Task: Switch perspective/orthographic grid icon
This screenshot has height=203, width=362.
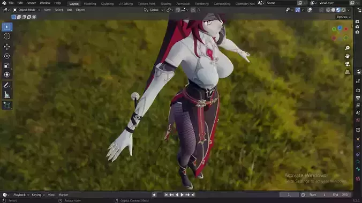Action: click(347, 72)
